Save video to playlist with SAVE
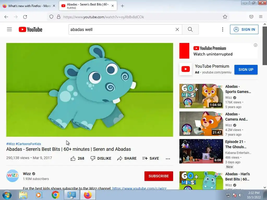Viewport: 267px width, 200px height. [150, 158]
